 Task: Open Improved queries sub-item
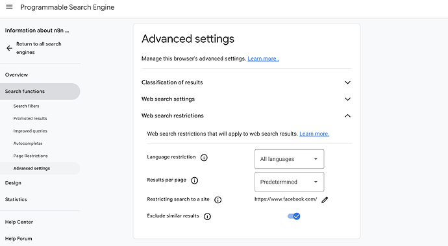click(31, 131)
